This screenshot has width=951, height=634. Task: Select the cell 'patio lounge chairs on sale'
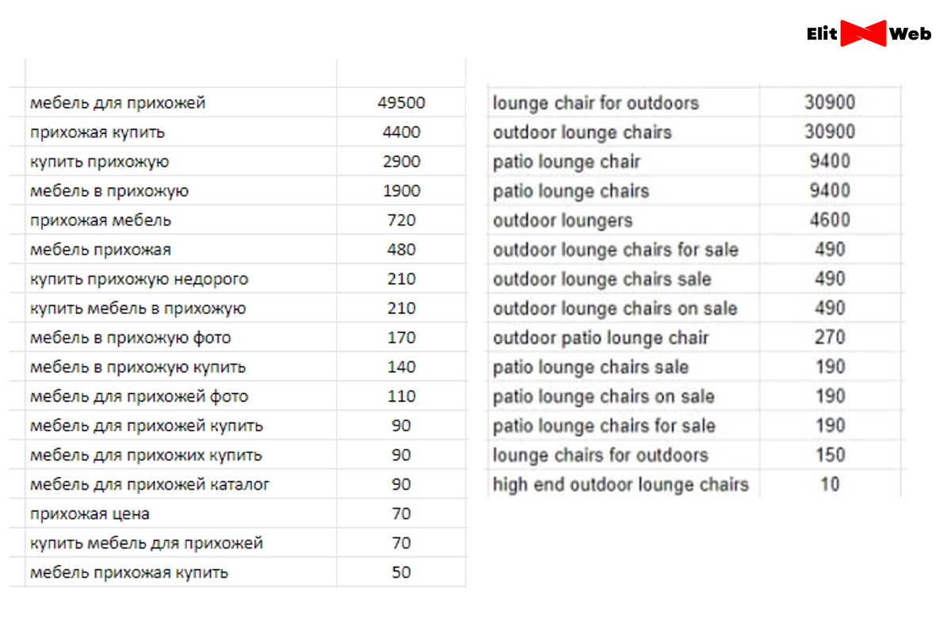click(x=624, y=396)
